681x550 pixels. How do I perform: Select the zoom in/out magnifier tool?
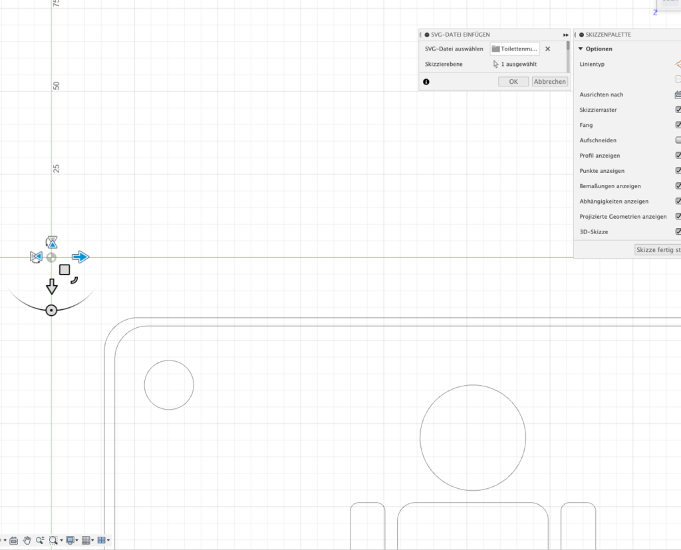coord(40,540)
